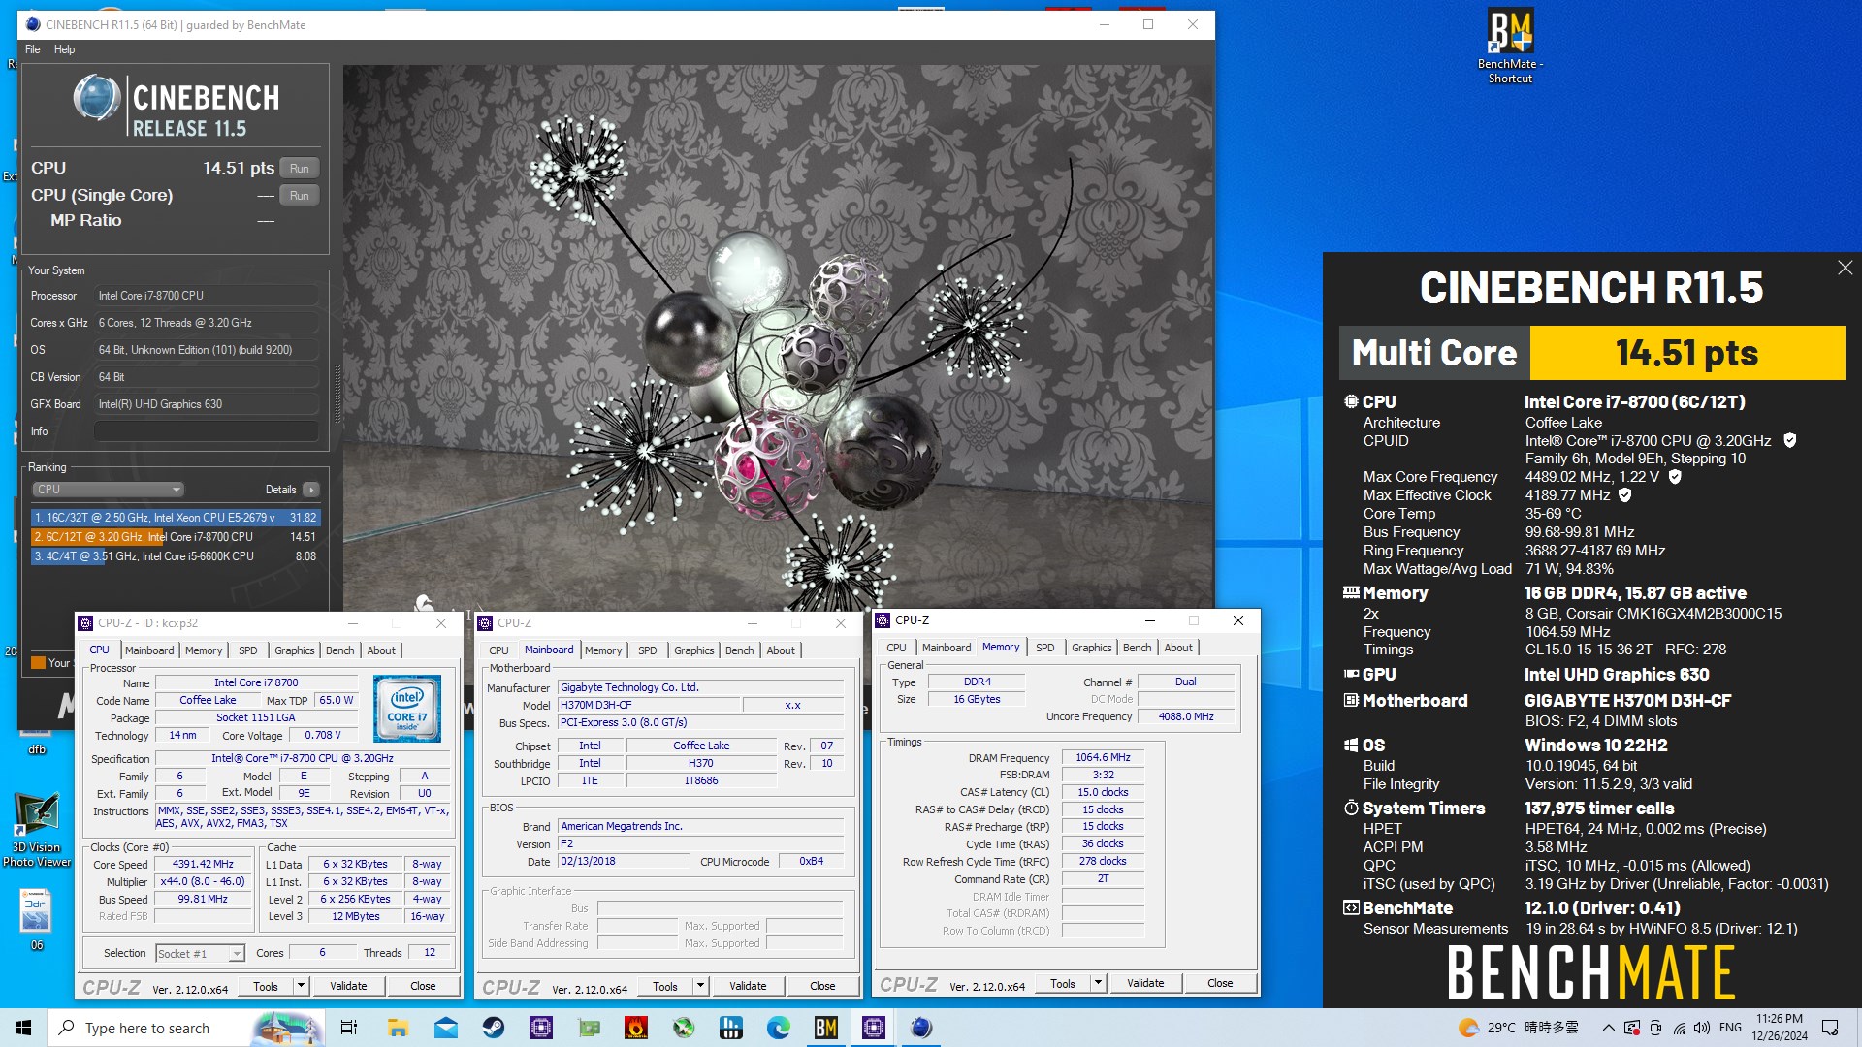Select the Xeon E5-2679 v ranking row
Image resolution: width=1862 pixels, height=1047 pixels.
click(176, 518)
